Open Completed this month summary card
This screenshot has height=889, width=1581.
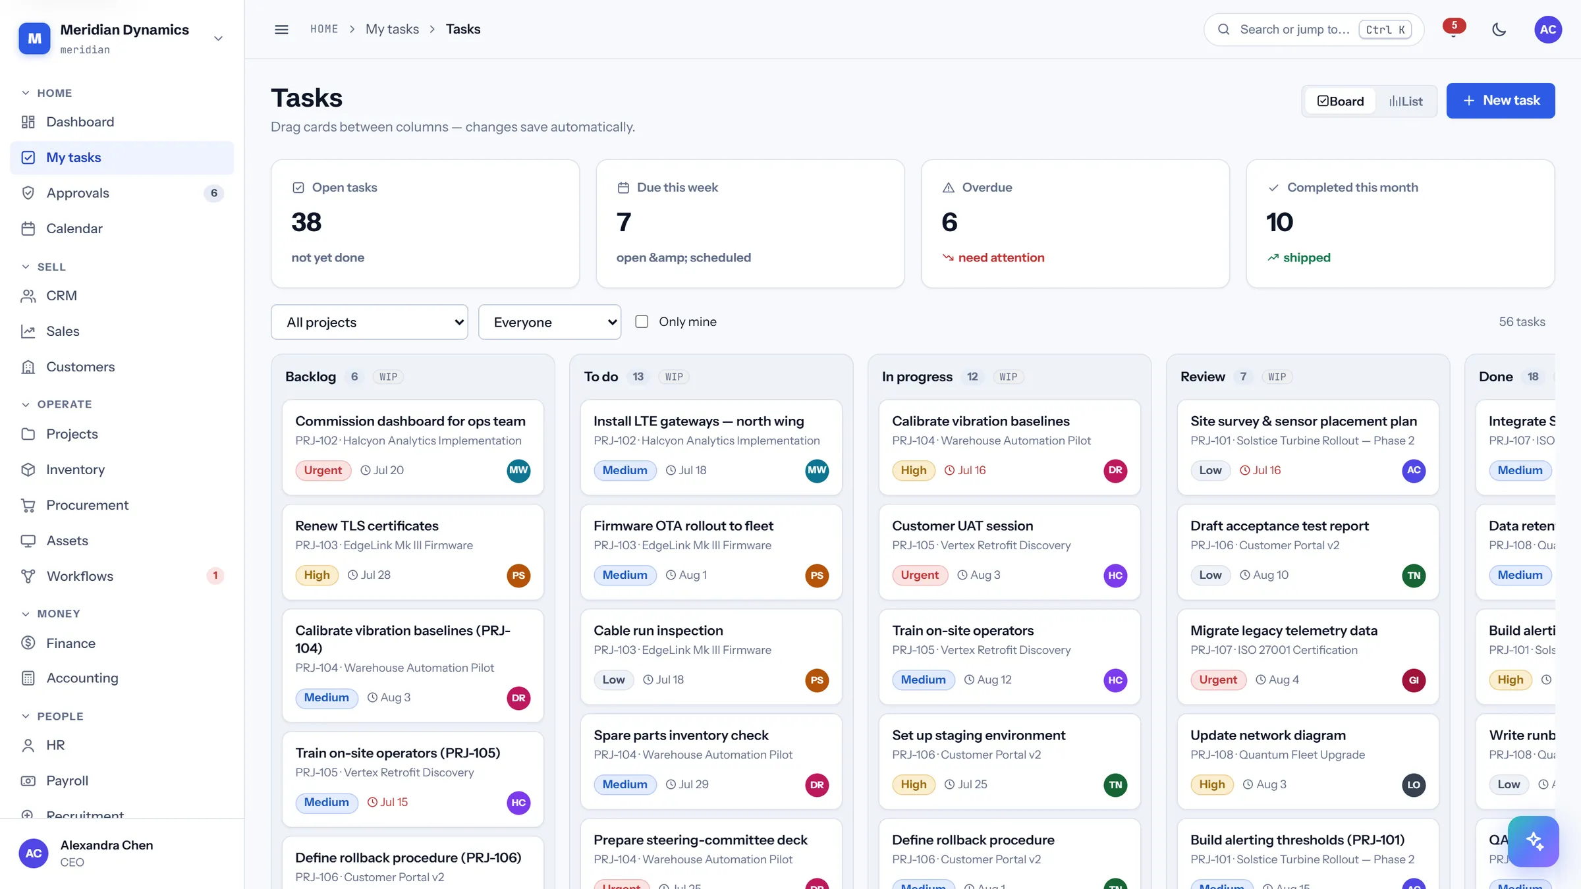[1401, 223]
